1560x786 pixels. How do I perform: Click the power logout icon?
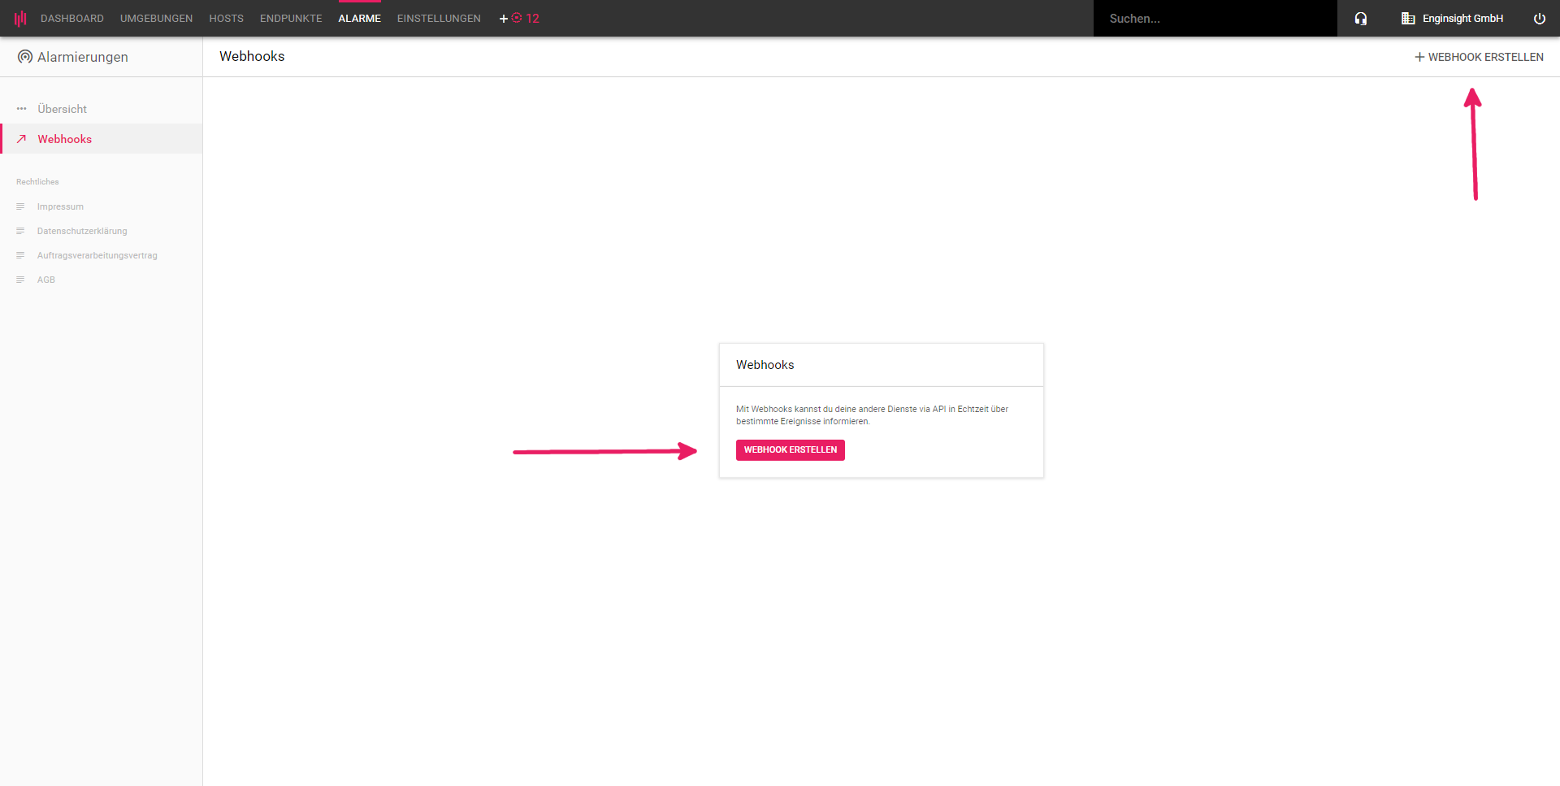(1539, 19)
